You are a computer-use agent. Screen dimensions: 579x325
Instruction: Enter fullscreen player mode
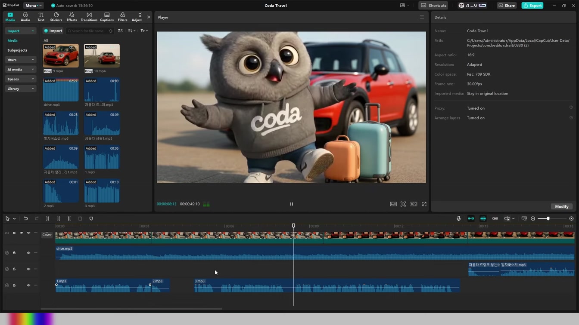(x=424, y=204)
